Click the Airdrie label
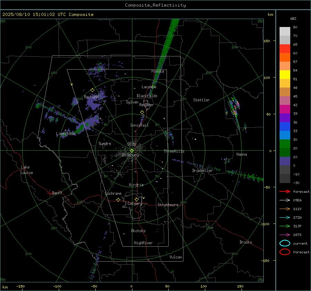The image size is (311, 291). (x=136, y=185)
